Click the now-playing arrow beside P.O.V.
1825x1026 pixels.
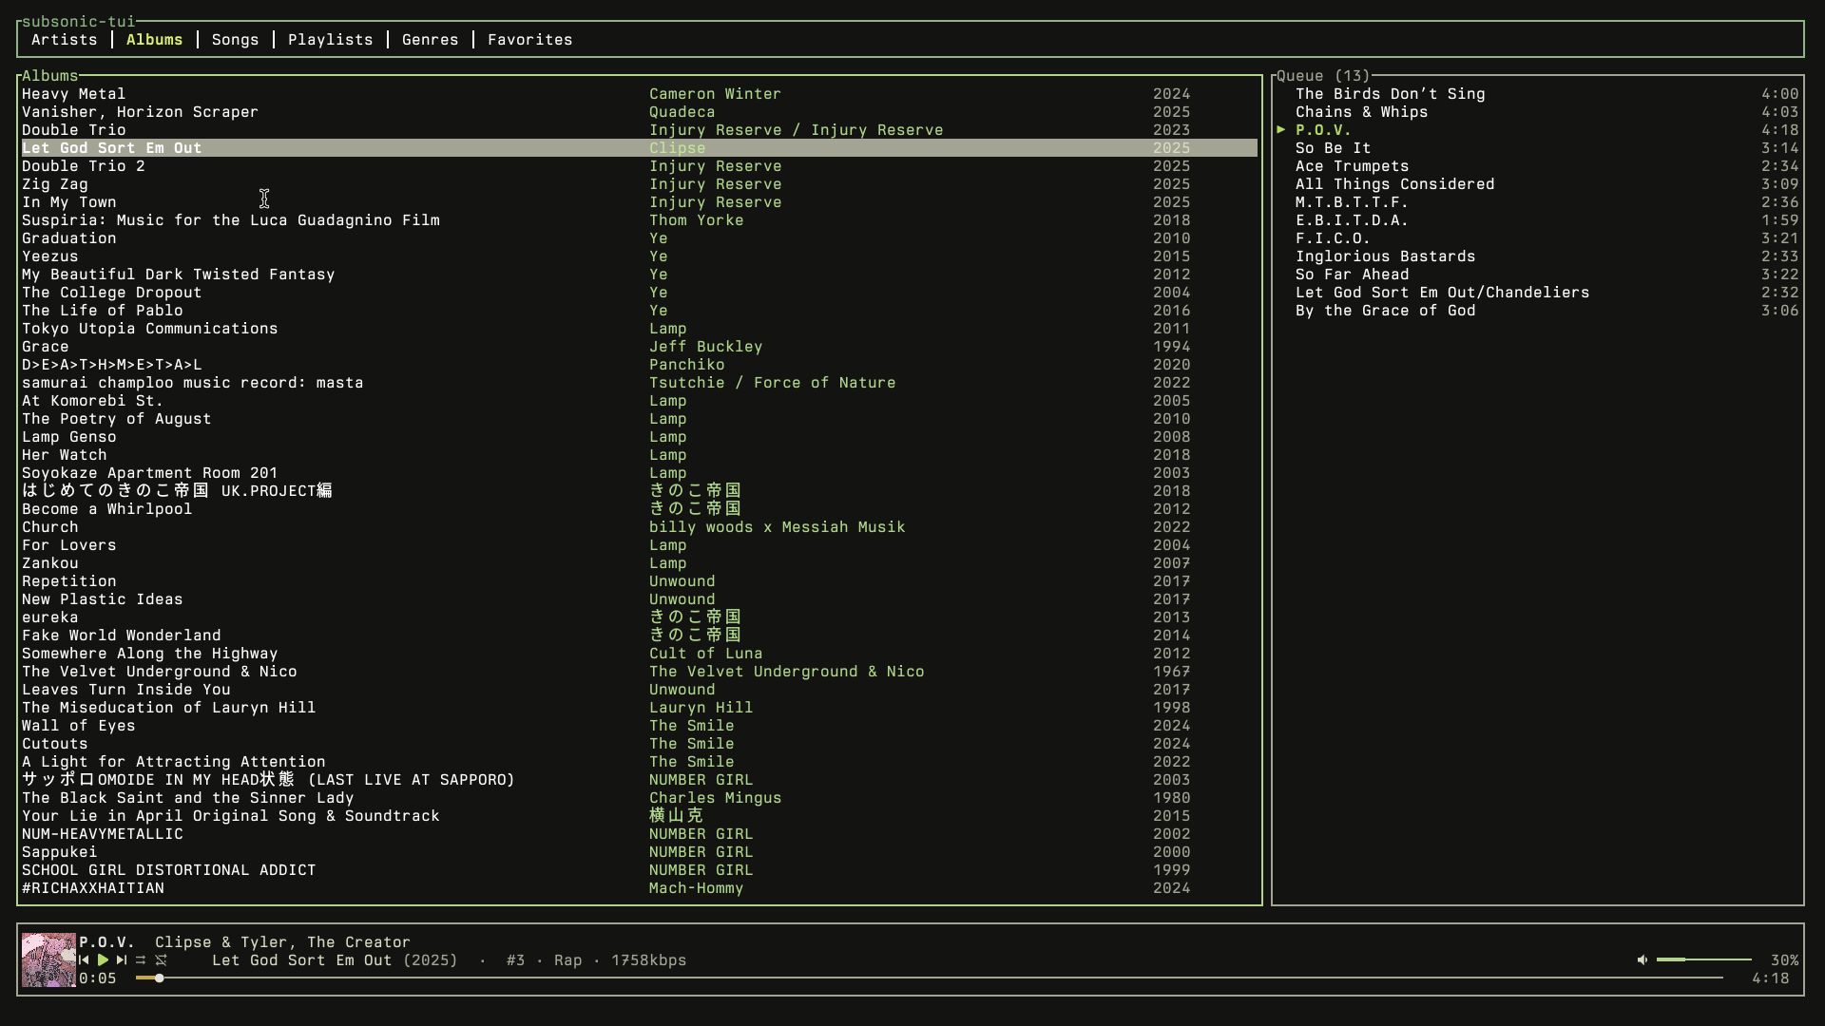point(1281,130)
